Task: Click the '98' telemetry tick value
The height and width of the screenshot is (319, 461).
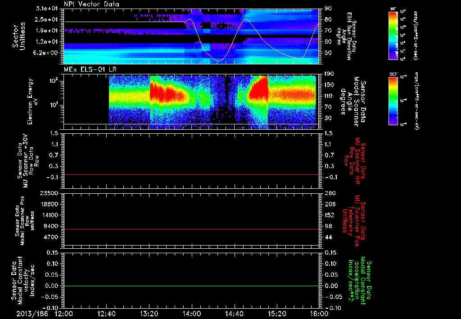Action: click(328, 226)
